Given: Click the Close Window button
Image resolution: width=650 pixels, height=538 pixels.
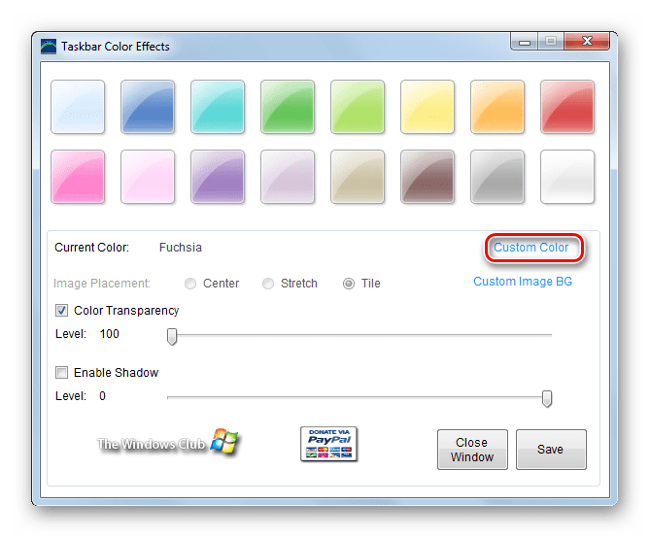Looking at the screenshot, I should tap(472, 450).
